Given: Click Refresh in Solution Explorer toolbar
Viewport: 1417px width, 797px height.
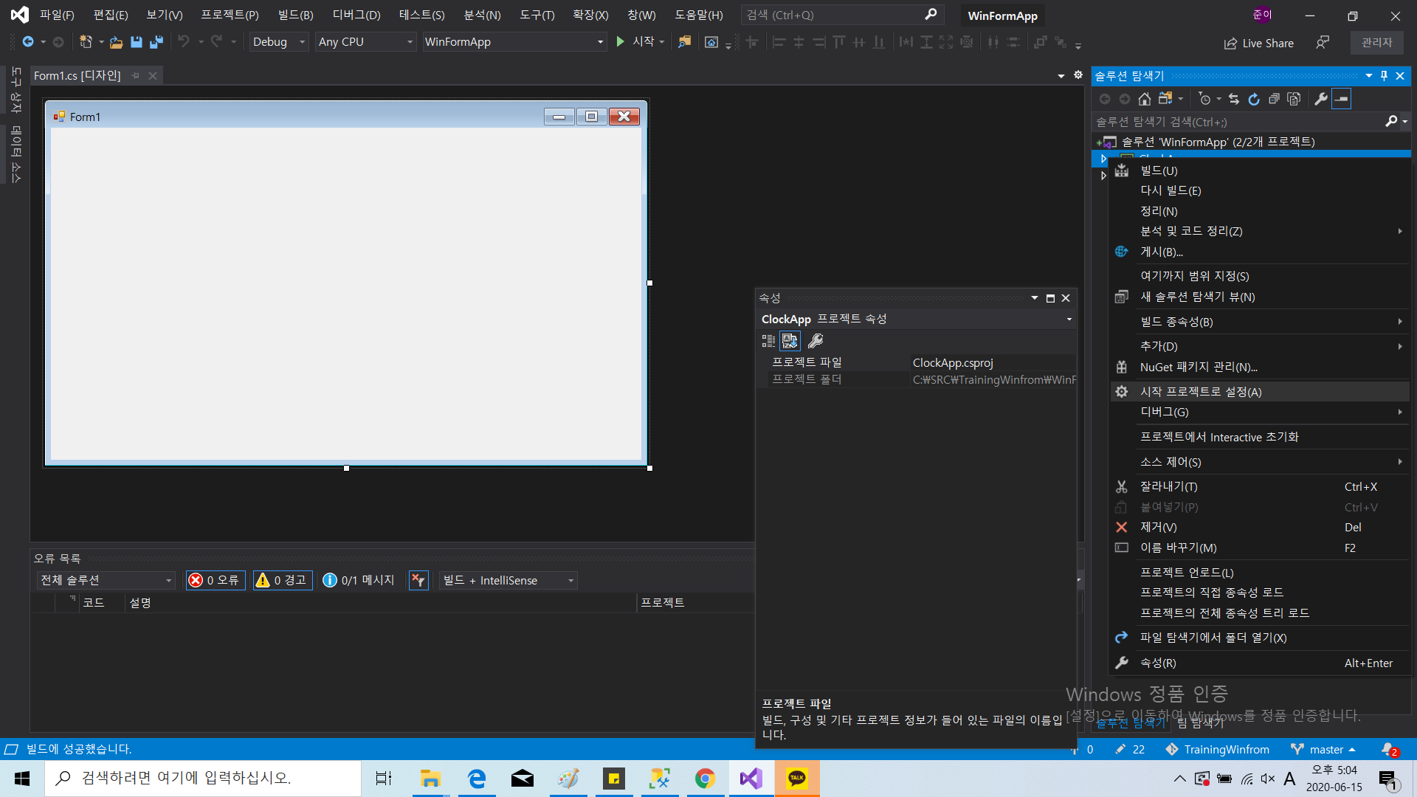Looking at the screenshot, I should pyautogui.click(x=1254, y=99).
